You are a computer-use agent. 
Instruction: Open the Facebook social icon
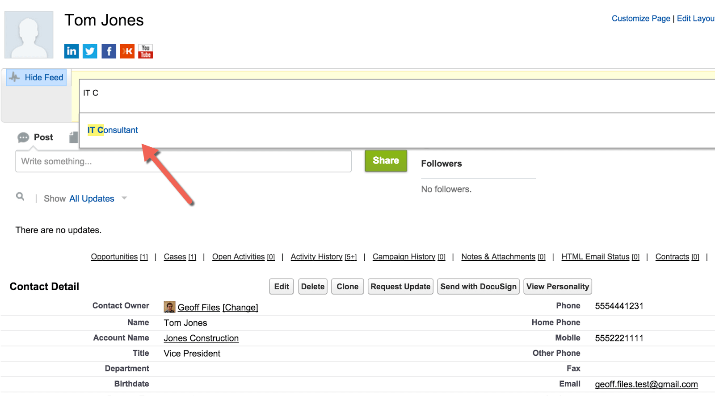(109, 51)
